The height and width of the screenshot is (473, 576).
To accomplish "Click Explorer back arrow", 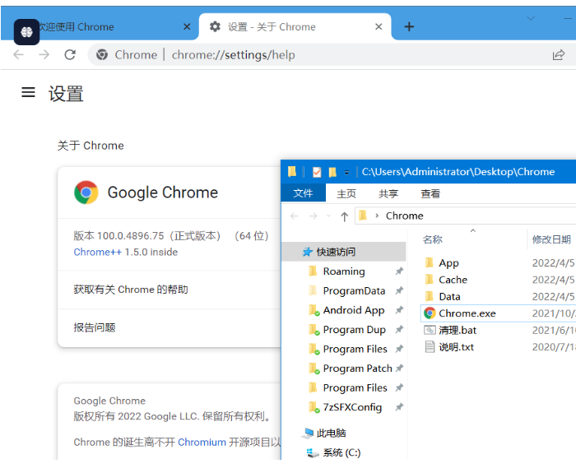I will tap(294, 216).
